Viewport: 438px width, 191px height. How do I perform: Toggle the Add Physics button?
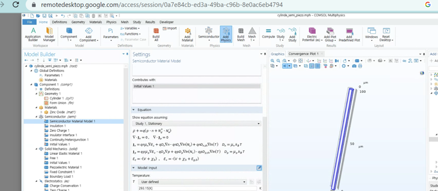[x=226, y=34]
